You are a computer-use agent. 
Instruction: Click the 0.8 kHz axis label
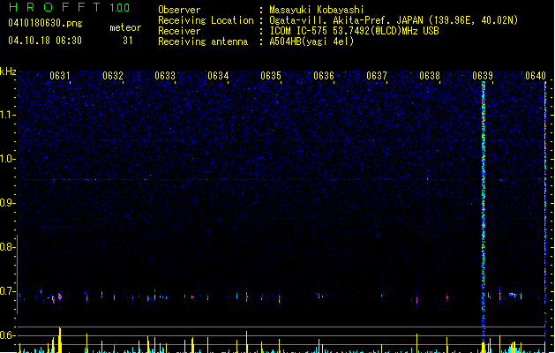tap(8, 247)
